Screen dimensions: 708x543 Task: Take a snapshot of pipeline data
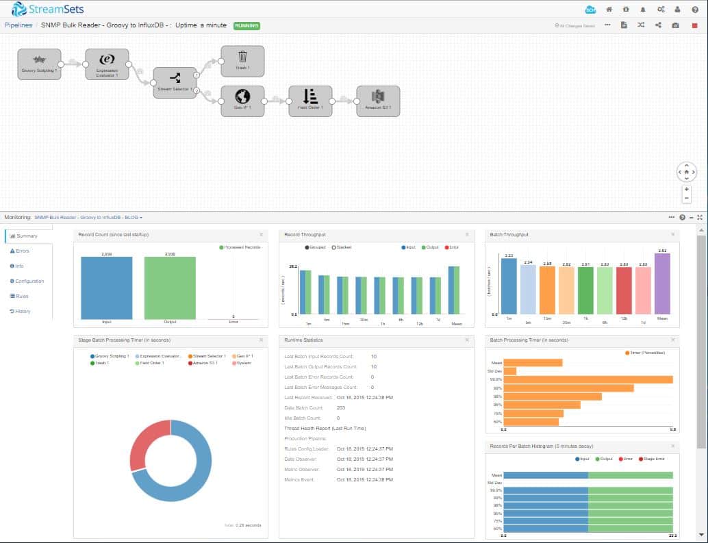point(676,24)
